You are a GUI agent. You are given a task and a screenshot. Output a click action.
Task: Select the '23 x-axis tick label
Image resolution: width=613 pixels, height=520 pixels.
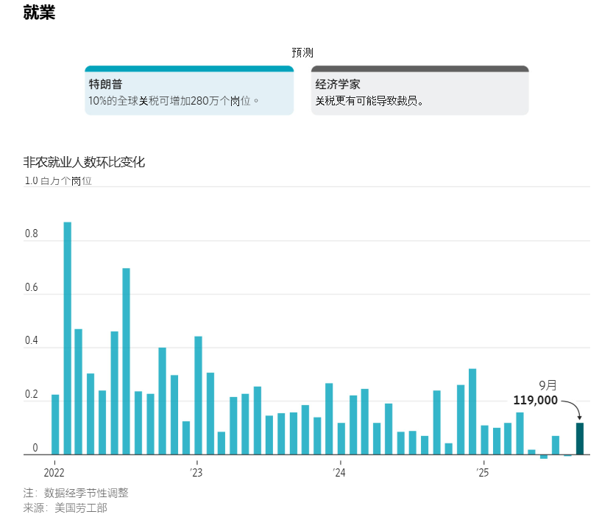pyautogui.click(x=196, y=472)
